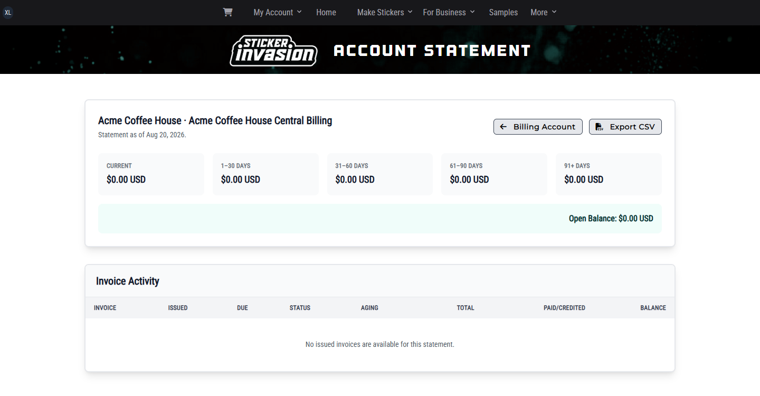
Task: Click the 91+ Days aging card
Action: click(x=609, y=174)
